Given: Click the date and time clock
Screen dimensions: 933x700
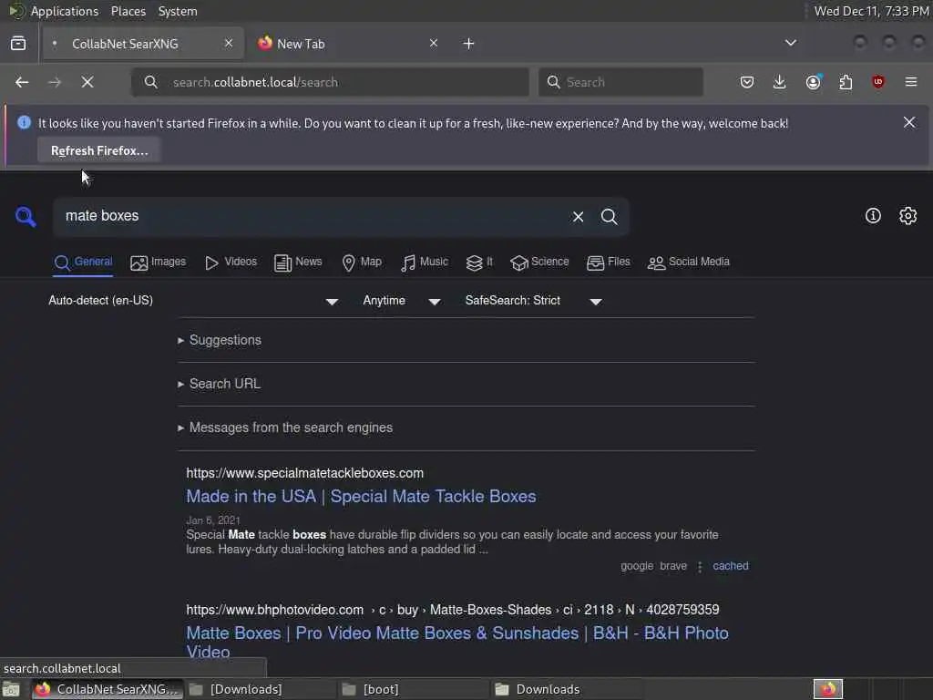Looking at the screenshot, I should click(x=871, y=11).
